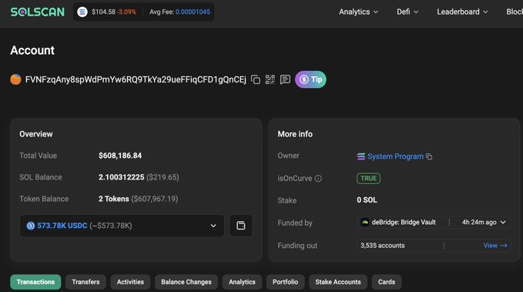Viewport: 523px width, 292px height.
Task: Open the account Analytics tab
Action: point(242,282)
